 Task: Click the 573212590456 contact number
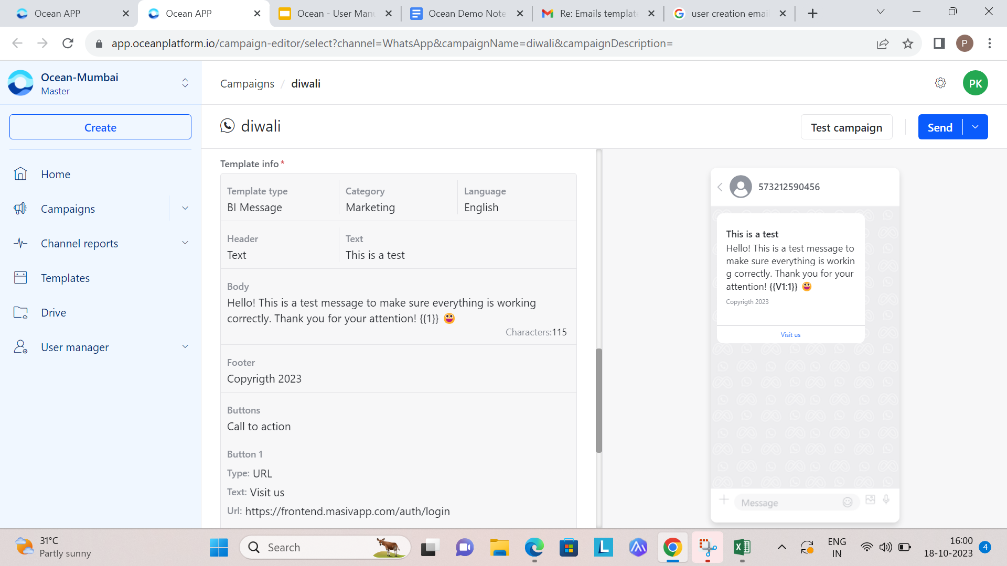click(x=789, y=187)
